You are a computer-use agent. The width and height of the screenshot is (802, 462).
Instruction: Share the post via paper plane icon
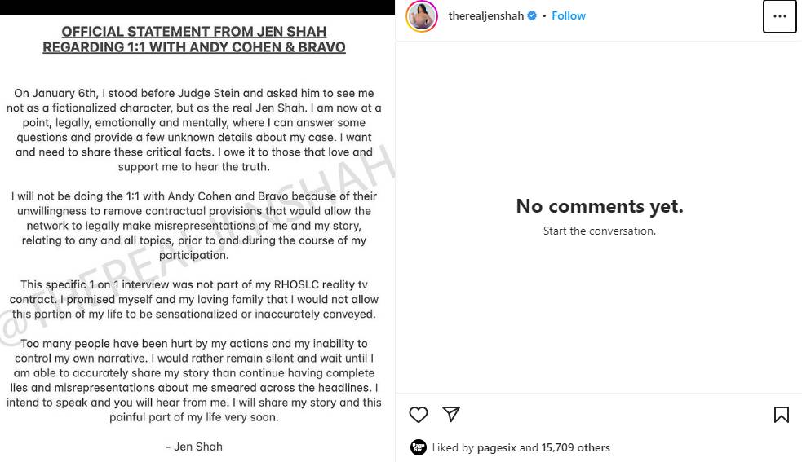click(451, 415)
